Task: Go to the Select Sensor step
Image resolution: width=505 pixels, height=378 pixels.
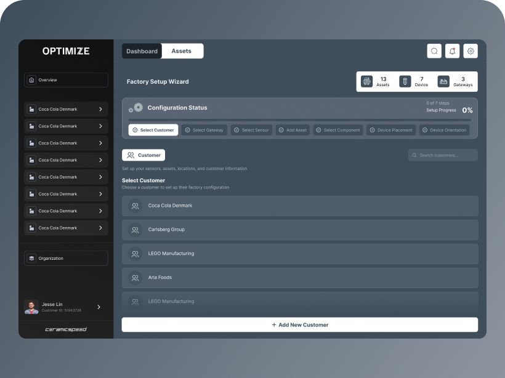Action: coord(251,130)
